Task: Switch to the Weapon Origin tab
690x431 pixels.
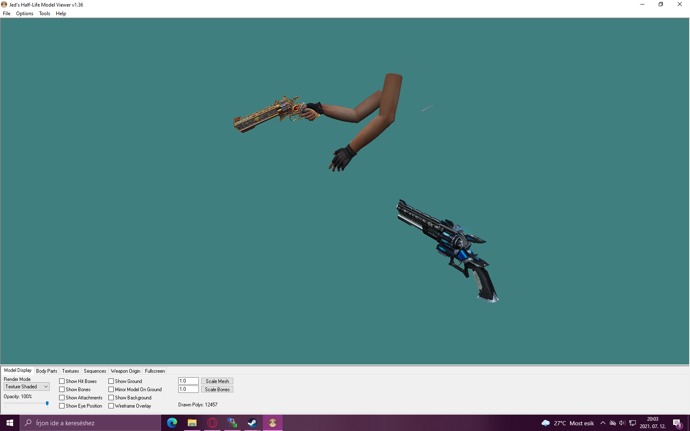Action: (125, 371)
